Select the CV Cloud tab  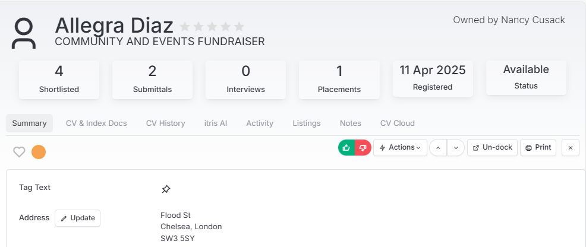click(x=397, y=123)
